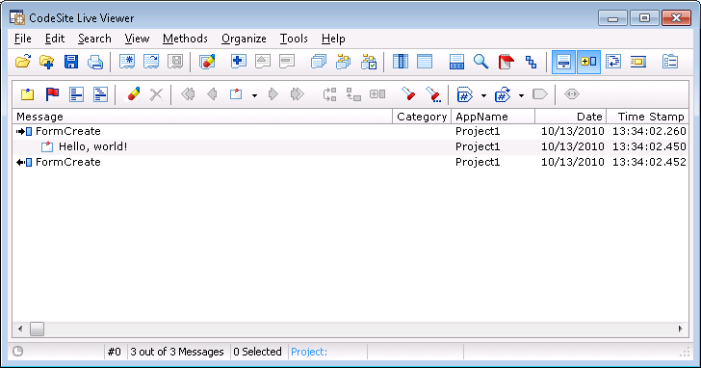This screenshot has width=701, height=368.
Task: Open the Methods menu
Action: tap(185, 39)
